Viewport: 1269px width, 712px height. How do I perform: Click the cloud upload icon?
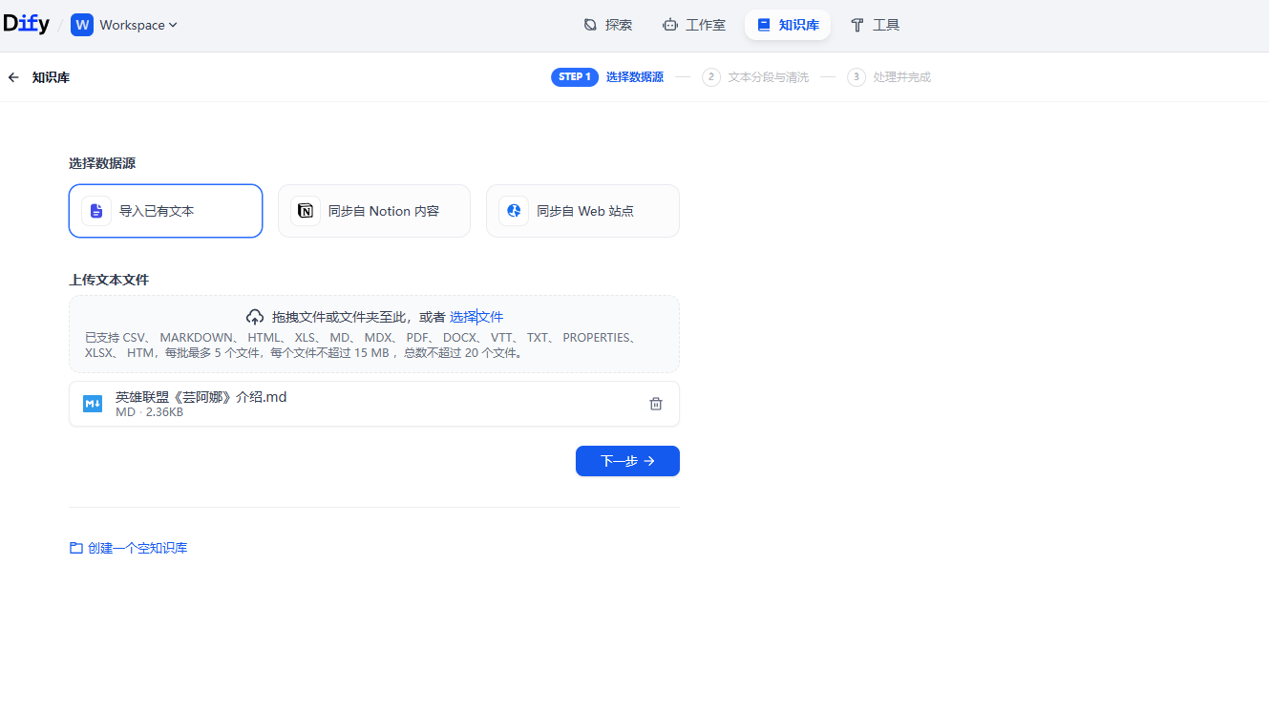pyautogui.click(x=255, y=317)
